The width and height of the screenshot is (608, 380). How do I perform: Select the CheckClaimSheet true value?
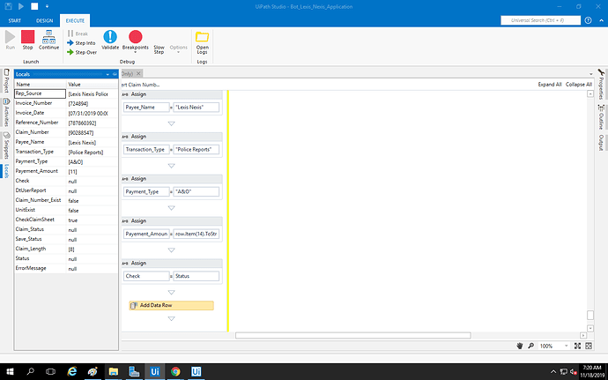(x=73, y=220)
